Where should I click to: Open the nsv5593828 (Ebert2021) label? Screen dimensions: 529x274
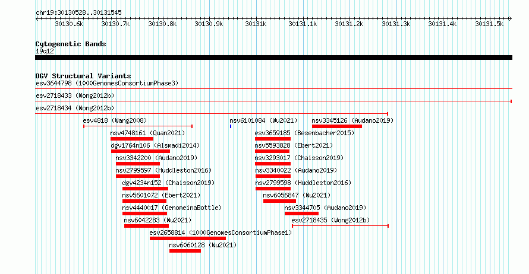point(294,145)
